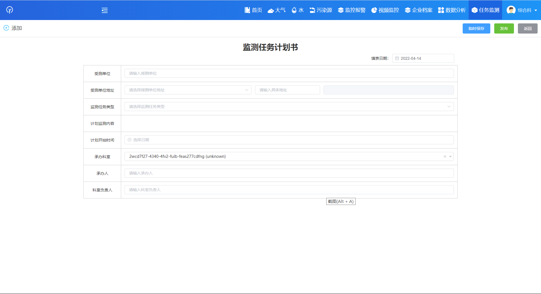Select the 监控报警 menu item
The width and height of the screenshot is (541, 294).
[x=352, y=10]
